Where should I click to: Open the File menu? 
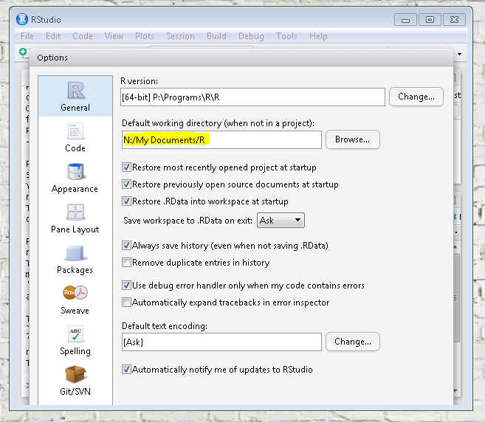[x=27, y=36]
